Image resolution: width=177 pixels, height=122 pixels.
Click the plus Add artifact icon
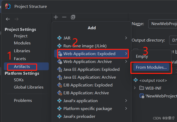tap(56, 17)
